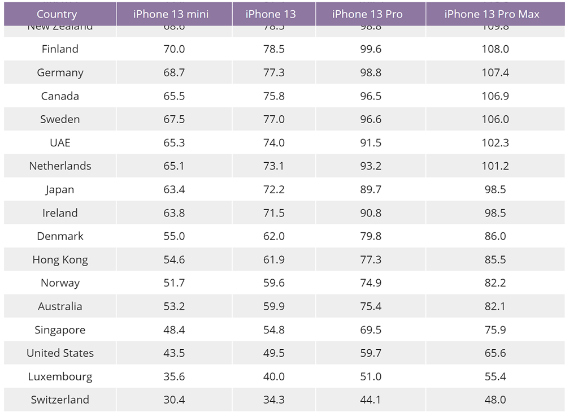Click the Hong Kong country cell
This screenshot has width=565, height=412.
click(60, 259)
